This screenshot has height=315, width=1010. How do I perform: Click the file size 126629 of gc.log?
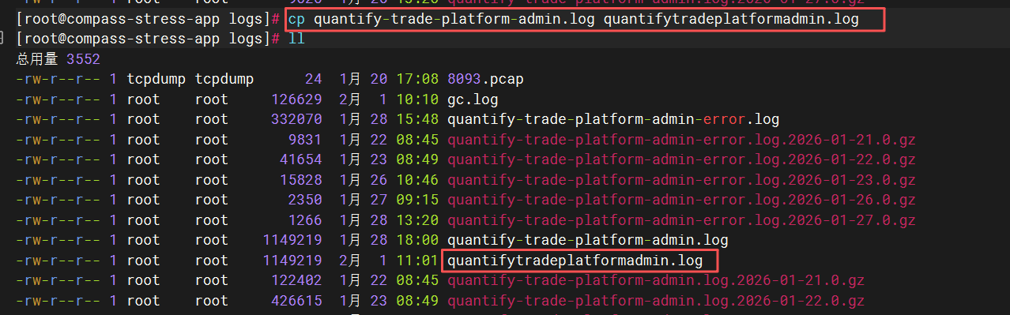click(x=296, y=99)
